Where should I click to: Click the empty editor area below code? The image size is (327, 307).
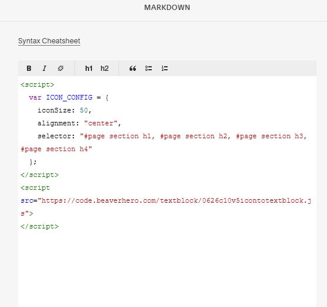[167, 269]
